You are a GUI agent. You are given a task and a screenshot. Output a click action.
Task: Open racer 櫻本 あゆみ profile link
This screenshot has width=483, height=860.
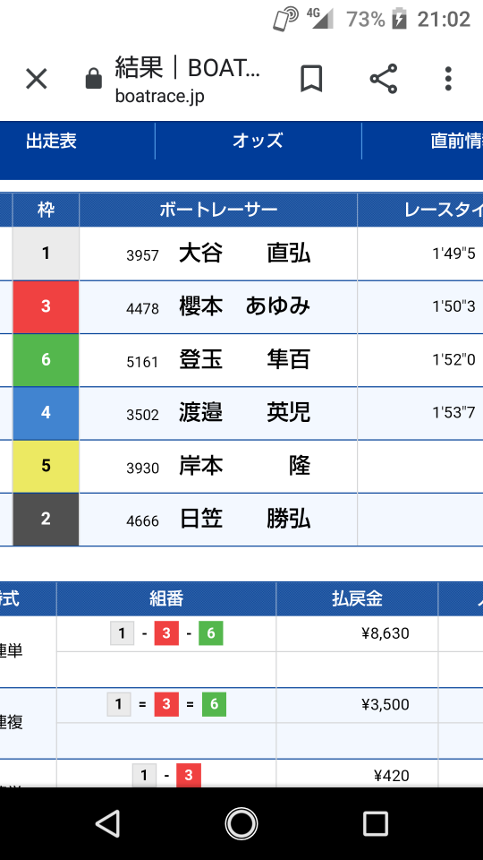245,306
